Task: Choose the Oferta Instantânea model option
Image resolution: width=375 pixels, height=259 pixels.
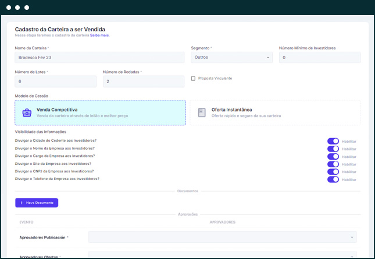Action: pos(275,113)
